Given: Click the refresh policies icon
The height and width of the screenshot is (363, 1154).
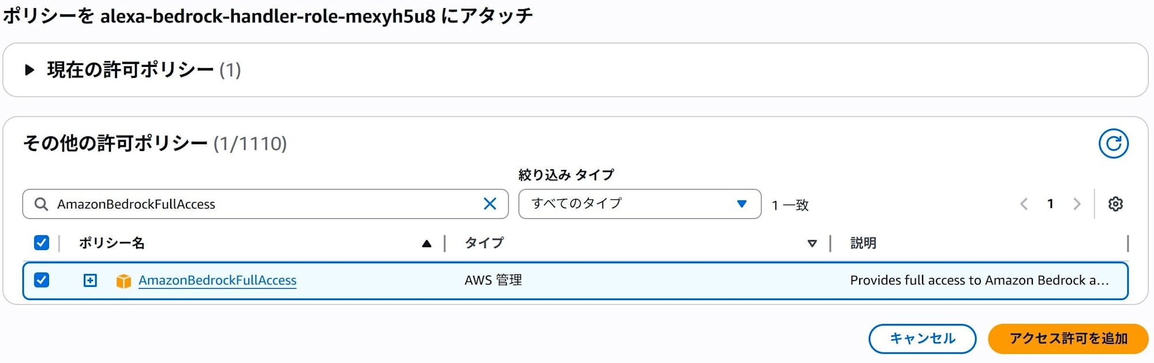Looking at the screenshot, I should pos(1113,143).
